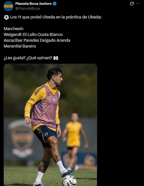Click the 'Marchesín' goalkeeper line
This screenshot has width=144, height=186.
click(x=14, y=28)
